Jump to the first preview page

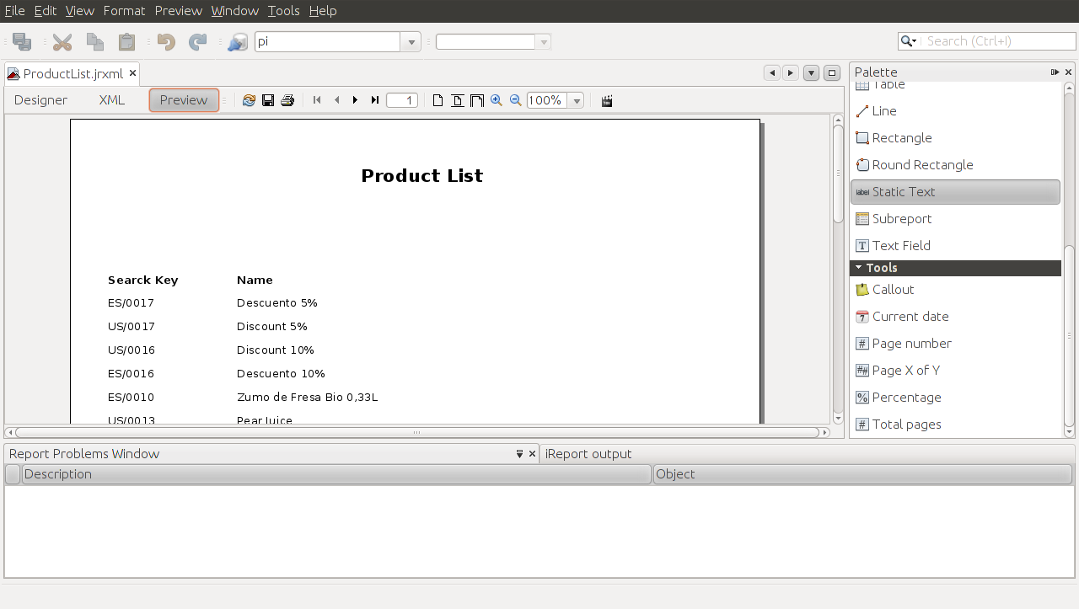coord(317,100)
